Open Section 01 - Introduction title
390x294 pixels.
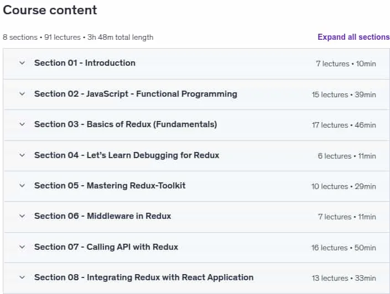(85, 63)
